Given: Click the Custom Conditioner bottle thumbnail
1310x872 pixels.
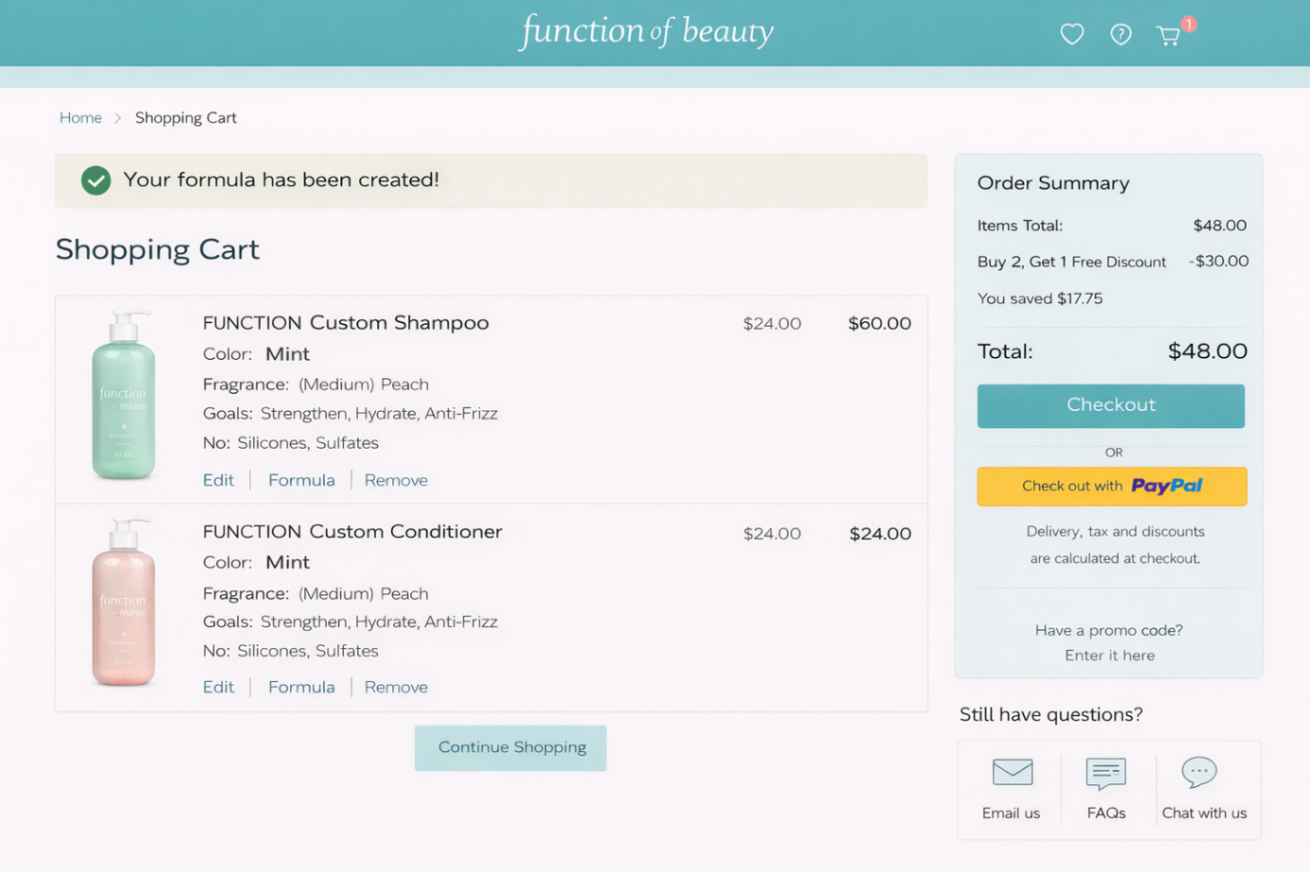Looking at the screenshot, I should (124, 602).
